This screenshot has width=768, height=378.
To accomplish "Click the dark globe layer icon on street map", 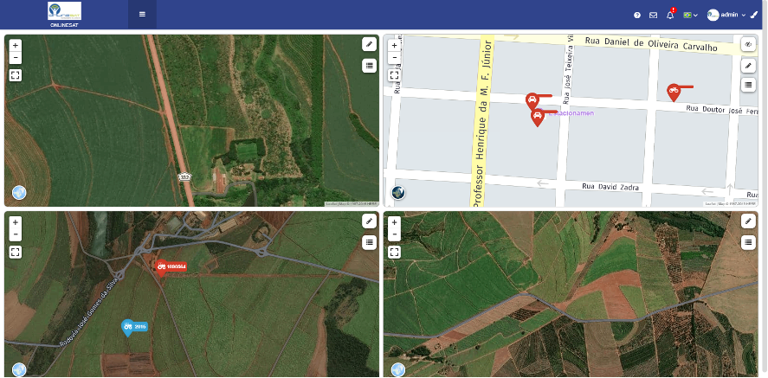I will click(398, 193).
